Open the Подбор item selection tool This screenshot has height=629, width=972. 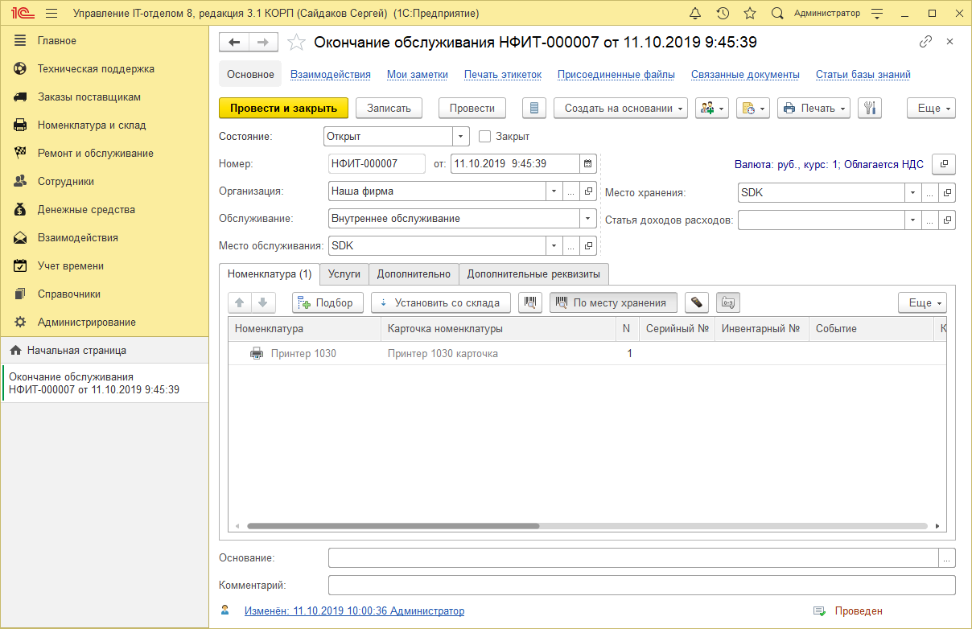(327, 302)
